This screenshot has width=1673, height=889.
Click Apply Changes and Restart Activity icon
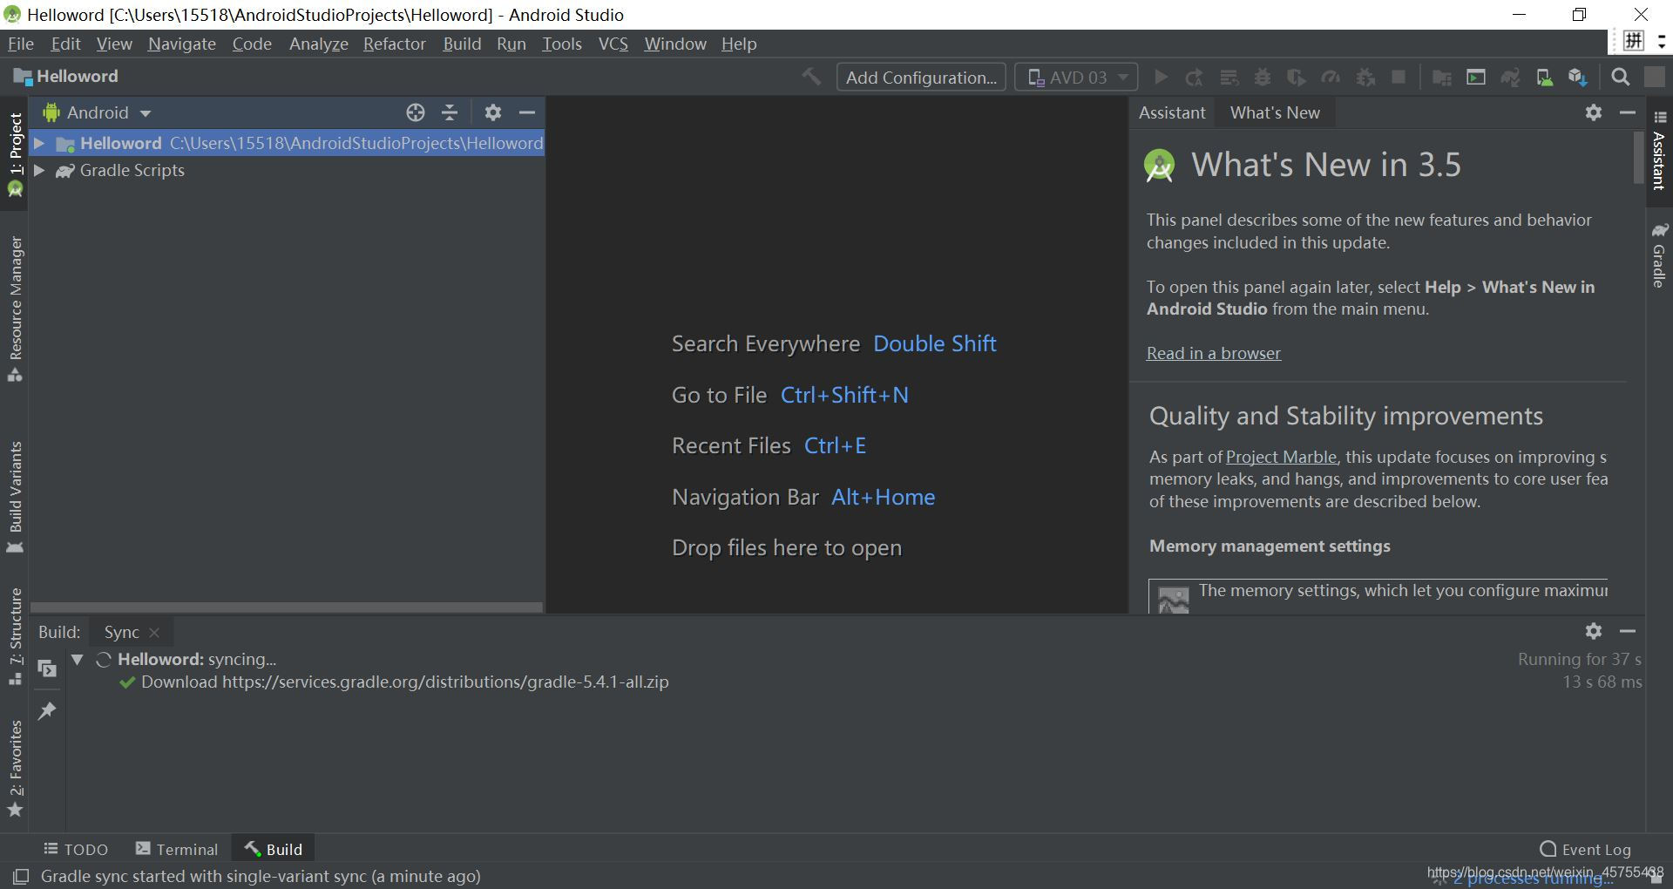(x=1194, y=78)
